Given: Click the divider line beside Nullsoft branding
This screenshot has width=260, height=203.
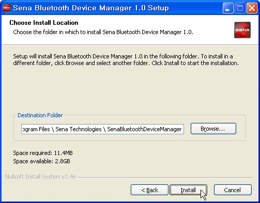Looking at the screenshot, I should (x=165, y=177).
